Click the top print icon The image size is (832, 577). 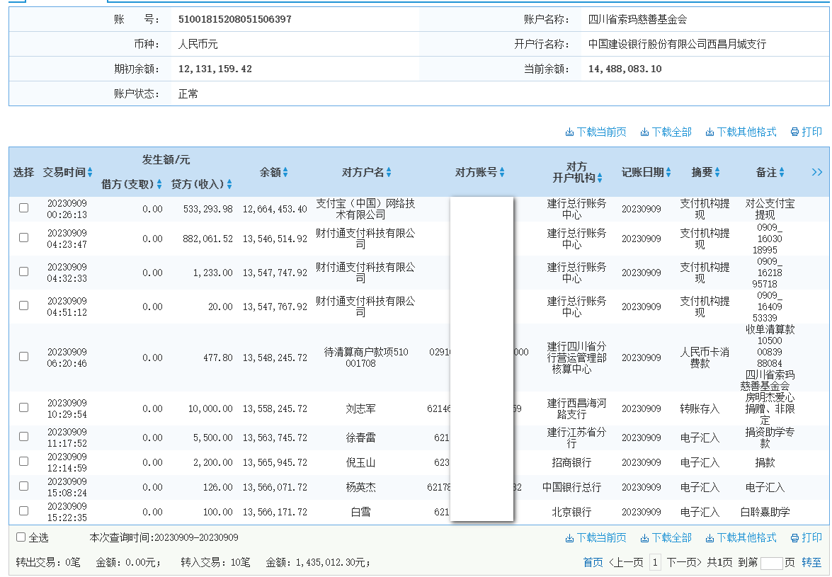pyautogui.click(x=794, y=132)
